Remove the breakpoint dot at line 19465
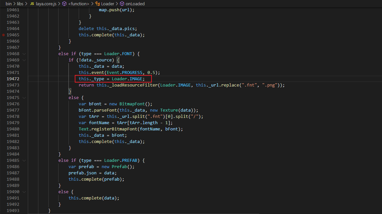 [3, 35]
